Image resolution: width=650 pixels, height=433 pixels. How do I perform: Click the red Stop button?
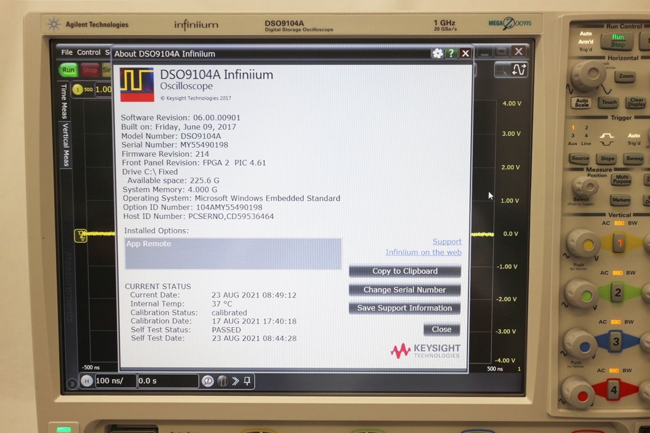pos(89,70)
